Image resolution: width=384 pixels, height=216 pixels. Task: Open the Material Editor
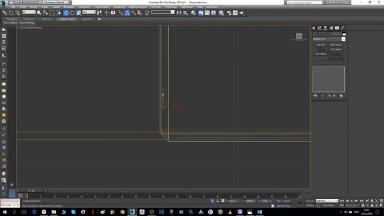click(221, 13)
